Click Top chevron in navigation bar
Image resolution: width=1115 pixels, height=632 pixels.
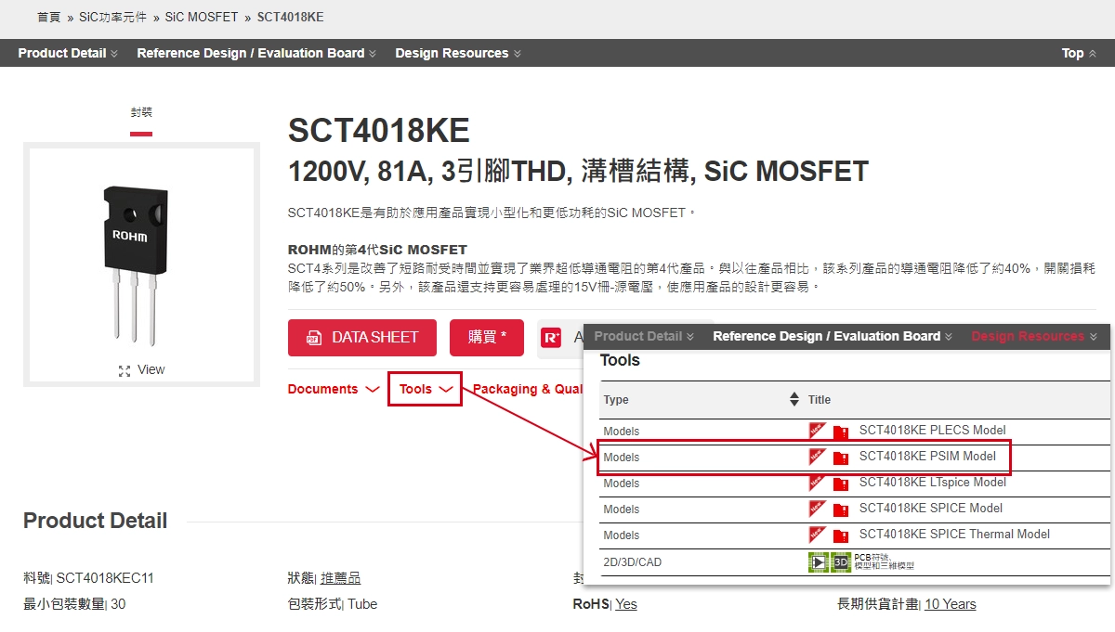coord(1092,54)
